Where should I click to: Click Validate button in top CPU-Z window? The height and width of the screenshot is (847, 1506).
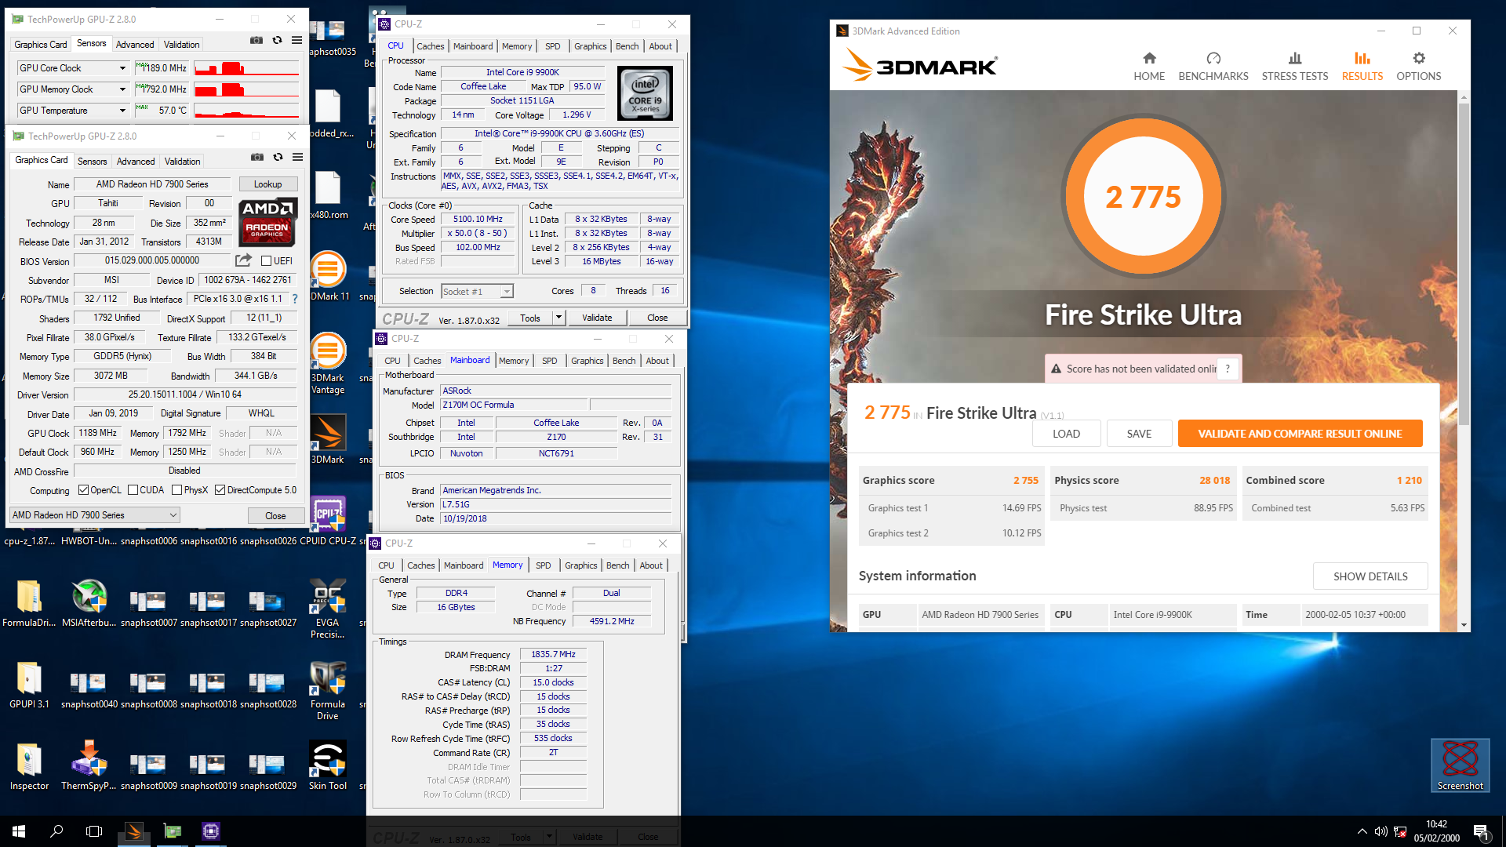597,318
